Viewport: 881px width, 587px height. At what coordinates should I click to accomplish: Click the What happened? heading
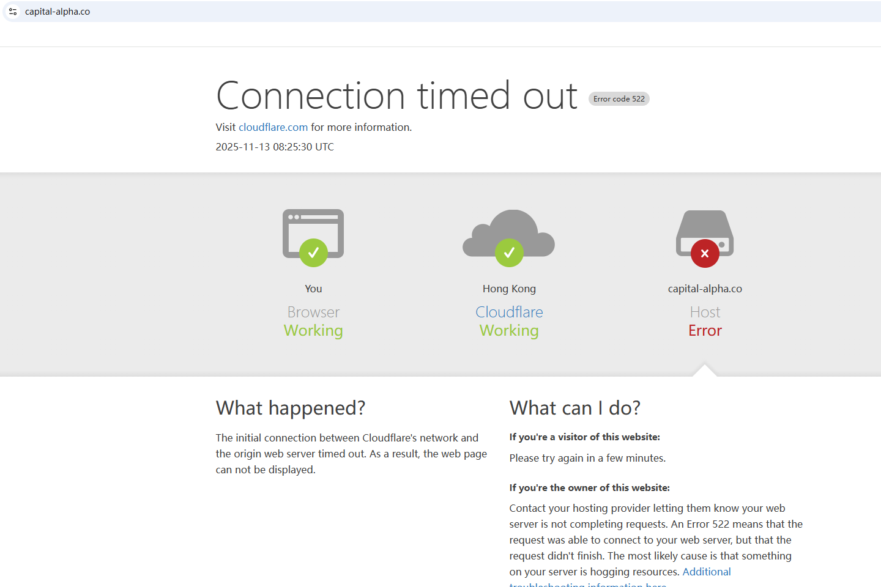tap(291, 408)
